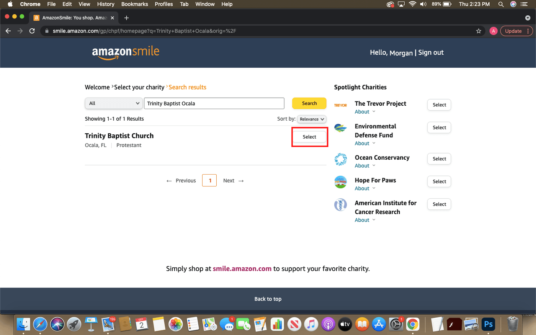Select The Trevor Project charity
The image size is (536, 335).
439,105
